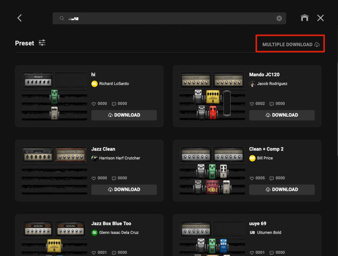
Task: Select the Mando JC120 title
Action: [264, 75]
